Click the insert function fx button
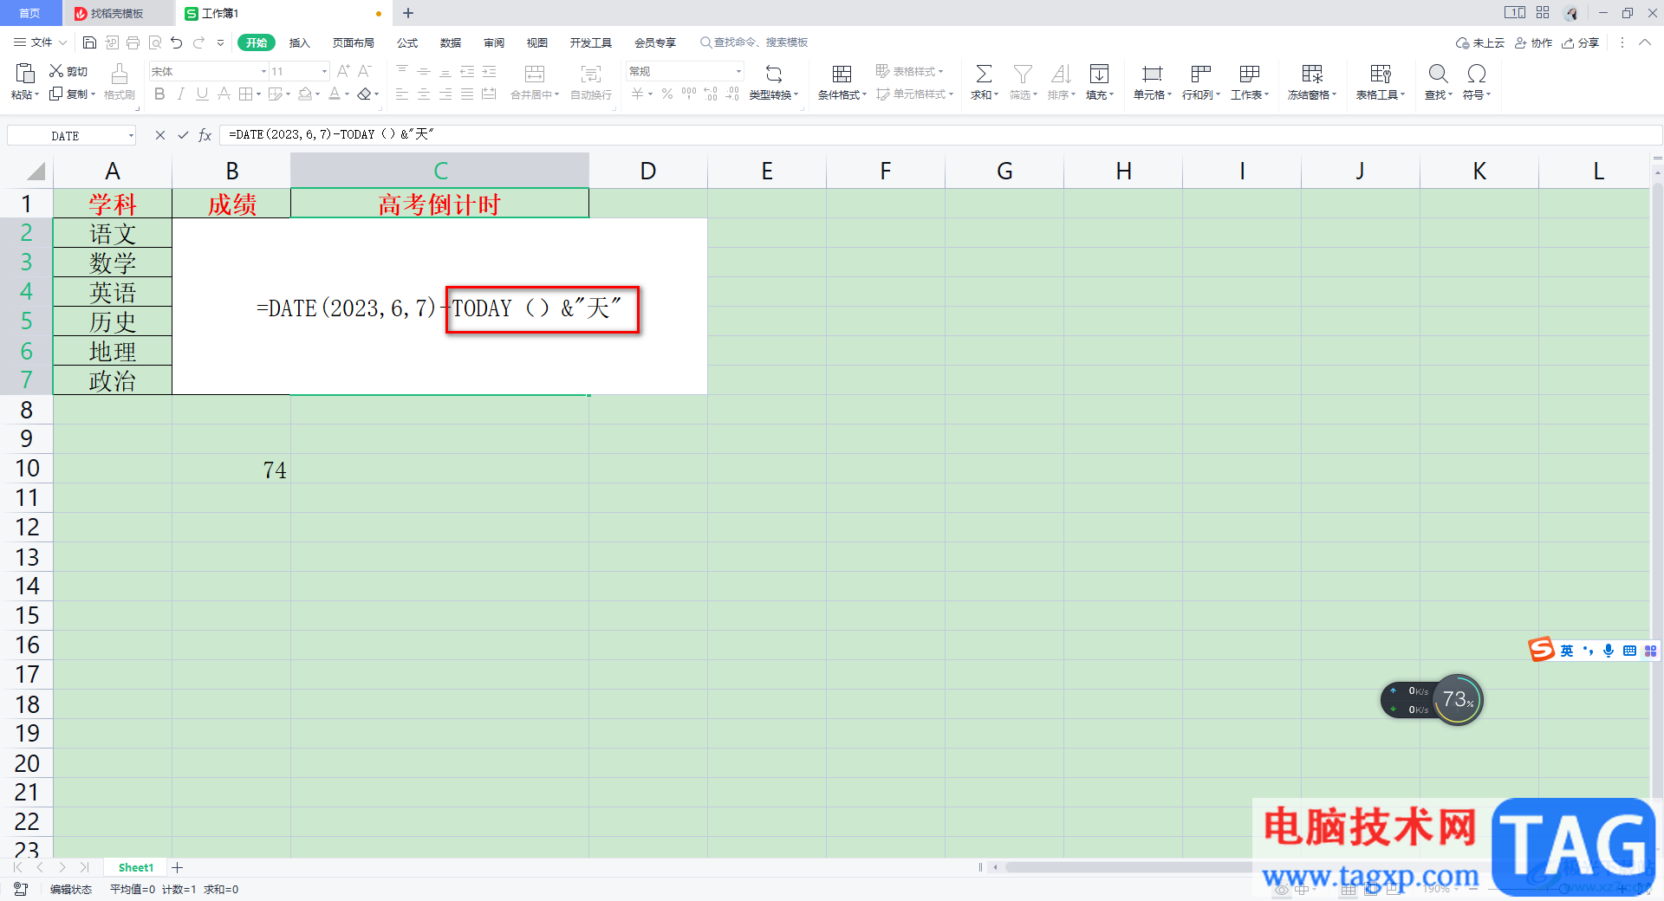1664x901 pixels. [205, 135]
